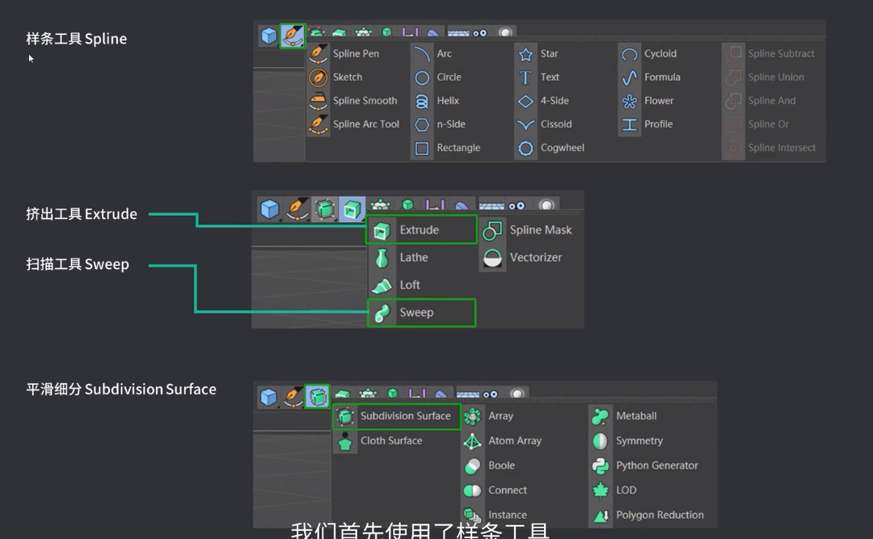Activate the Spline Arc Tool icon
873x539 pixels.
(x=318, y=124)
